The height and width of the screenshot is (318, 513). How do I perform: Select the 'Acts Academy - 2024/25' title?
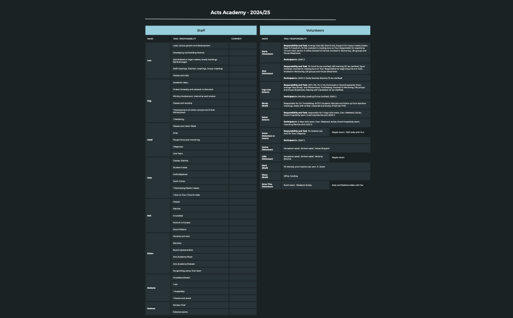coord(240,13)
